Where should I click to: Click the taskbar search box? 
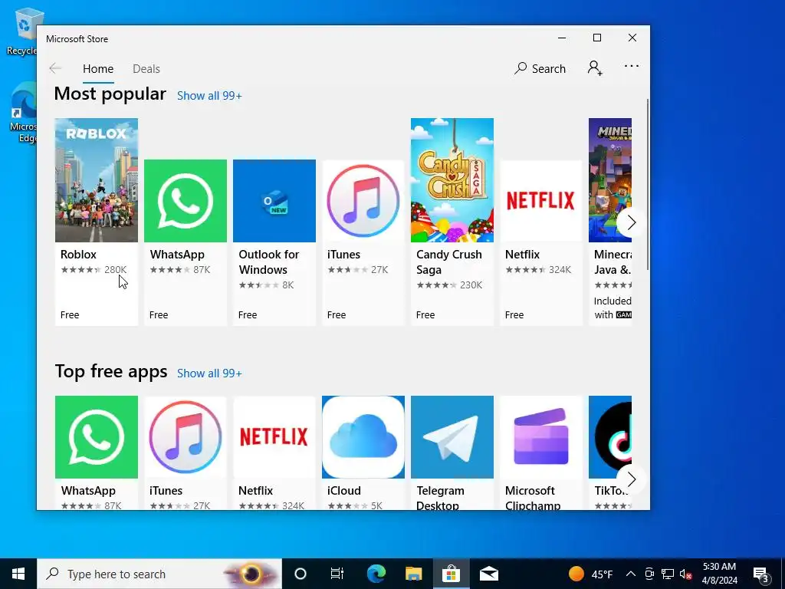coord(159,574)
